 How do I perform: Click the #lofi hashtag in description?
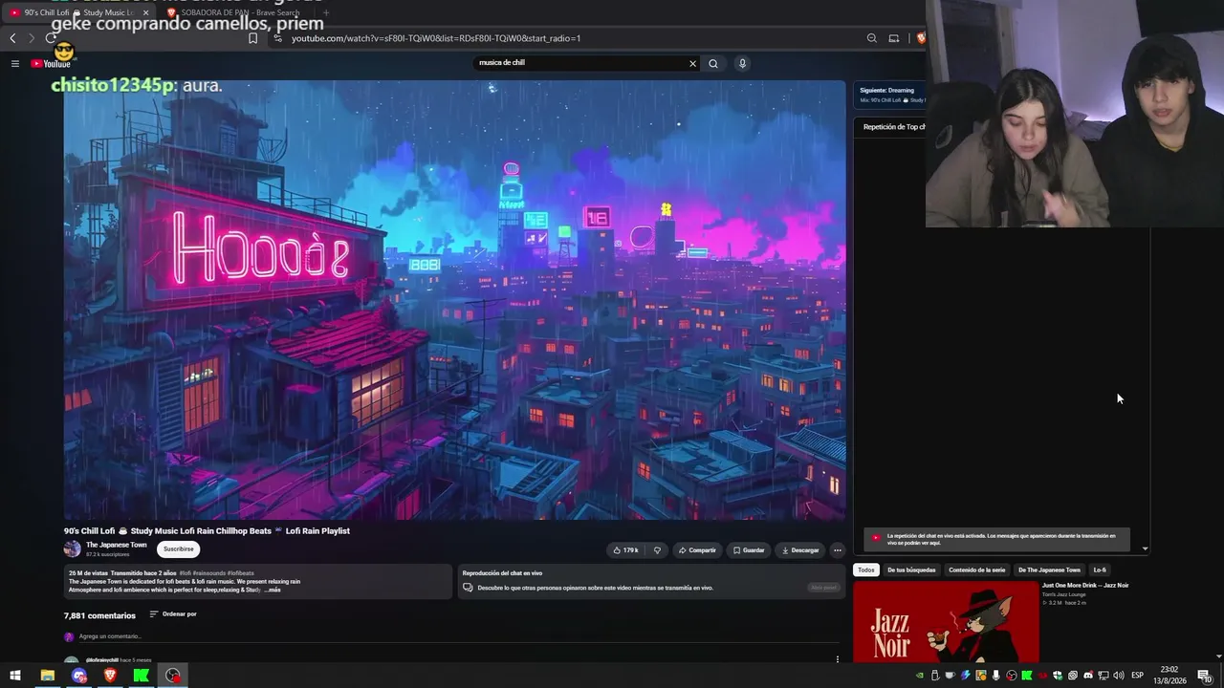pos(185,573)
